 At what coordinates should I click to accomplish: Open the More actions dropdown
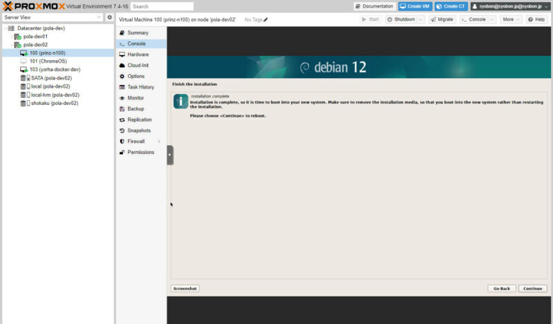(x=511, y=19)
